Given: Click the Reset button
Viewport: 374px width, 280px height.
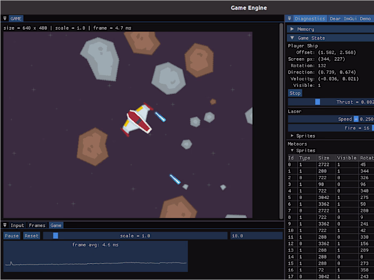Looking at the screenshot, I should pos(31,236).
